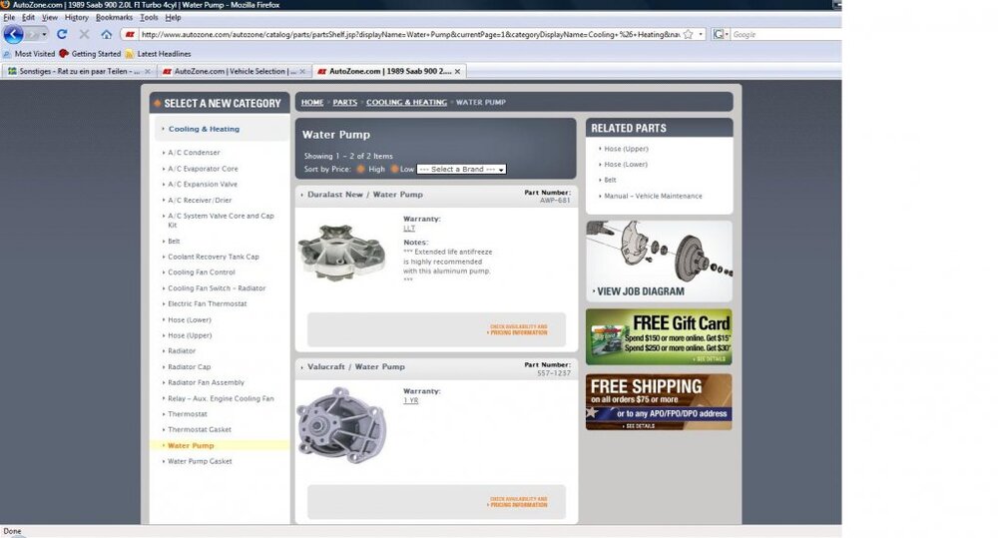Viewport: 998px width, 538px height.
Task: Open the Electric Fan Thermostat category
Action: [x=207, y=304]
